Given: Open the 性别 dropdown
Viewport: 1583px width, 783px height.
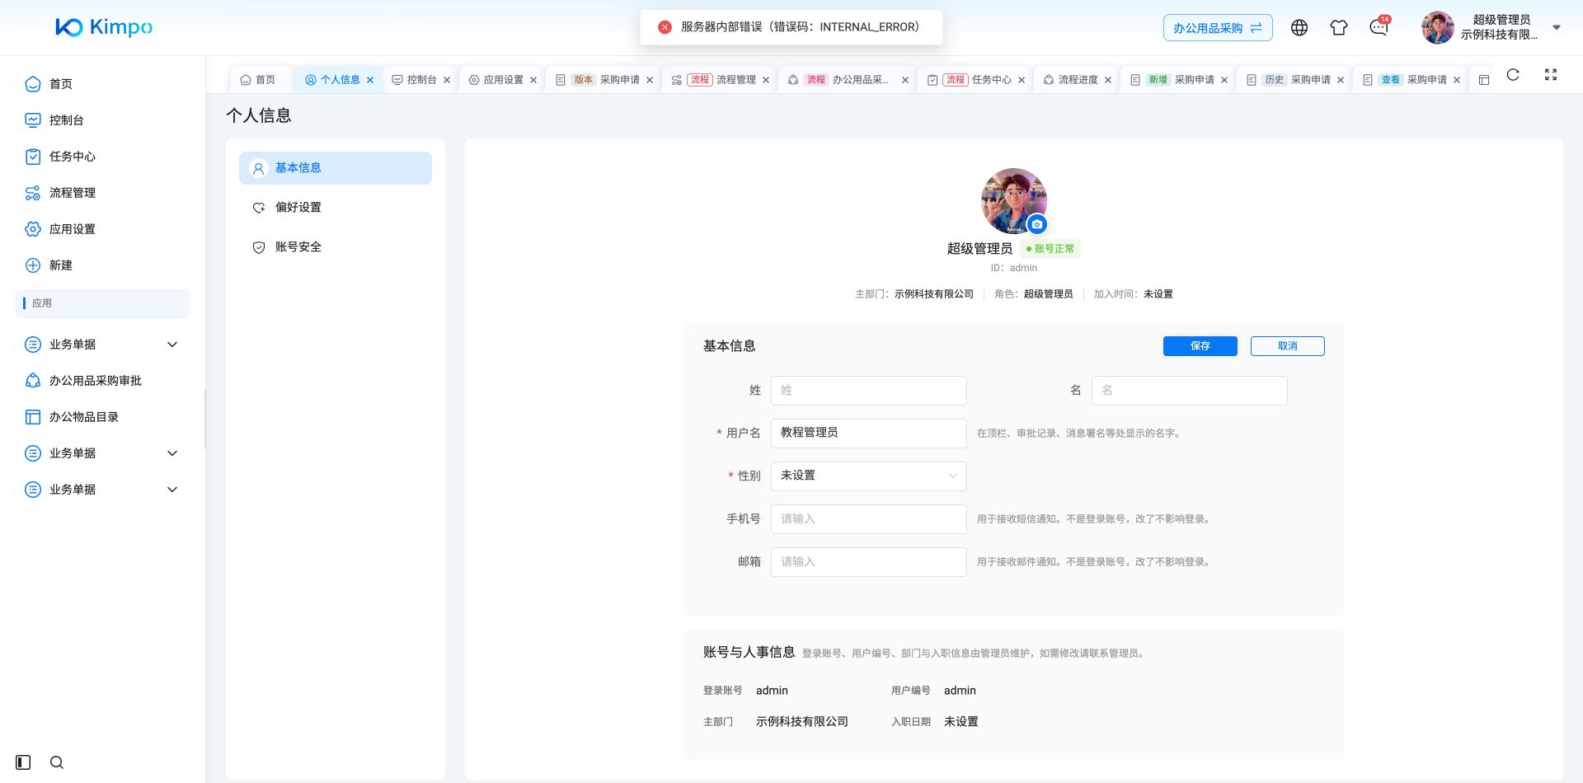Looking at the screenshot, I should tap(868, 476).
